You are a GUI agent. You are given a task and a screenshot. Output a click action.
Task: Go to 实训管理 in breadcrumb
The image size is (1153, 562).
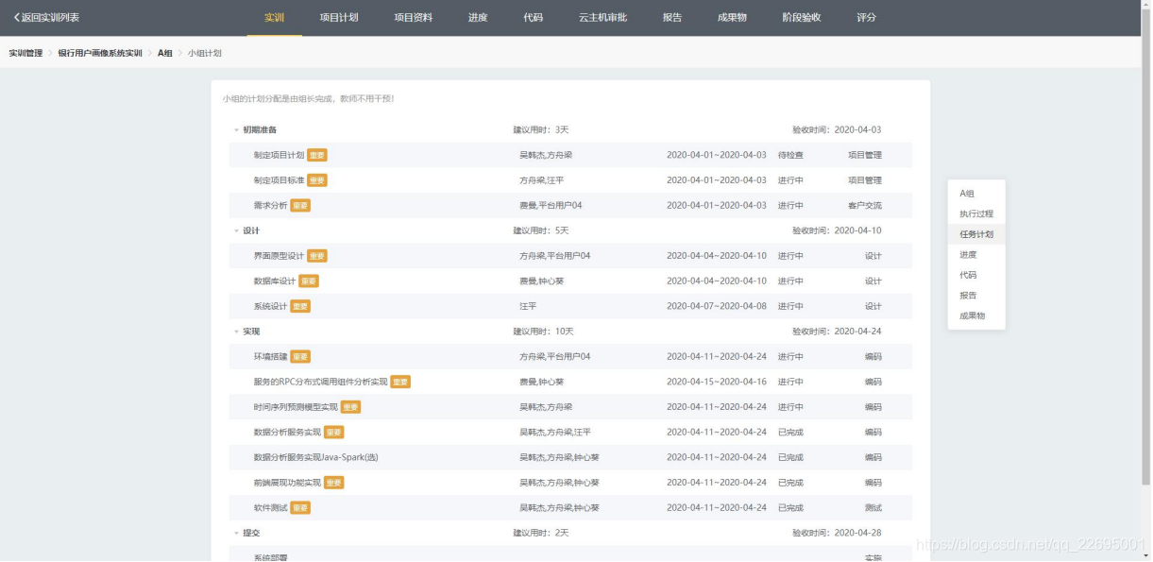25,53
